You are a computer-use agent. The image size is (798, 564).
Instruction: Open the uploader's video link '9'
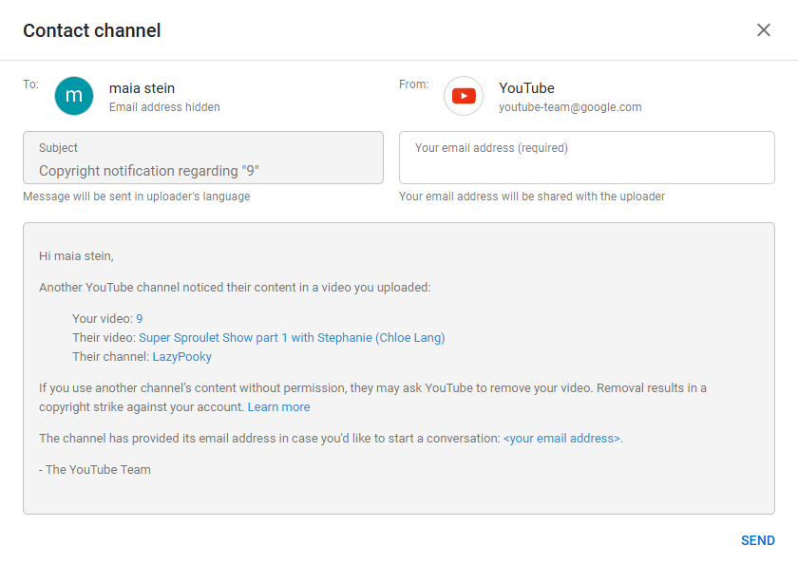tap(140, 319)
